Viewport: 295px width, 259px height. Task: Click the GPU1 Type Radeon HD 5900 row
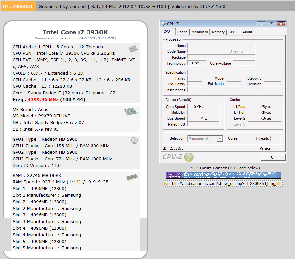point(45,139)
